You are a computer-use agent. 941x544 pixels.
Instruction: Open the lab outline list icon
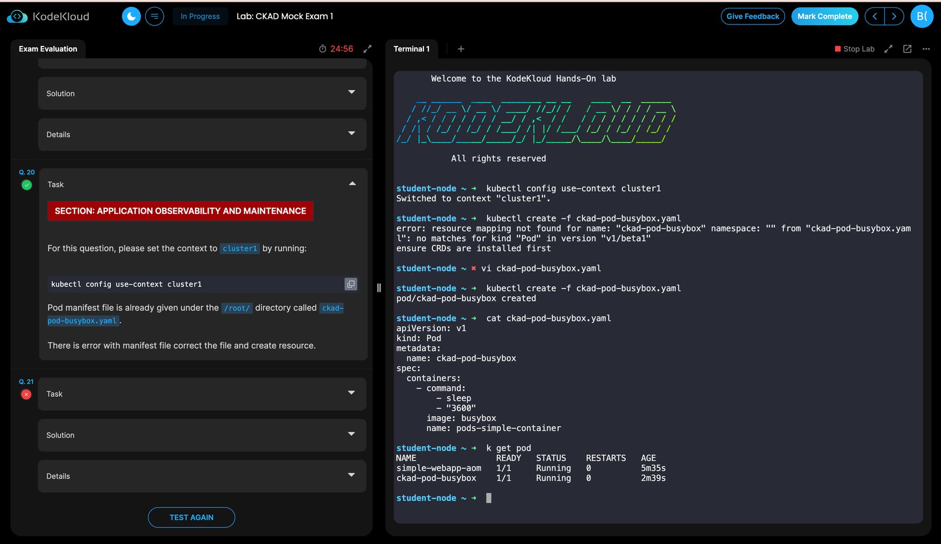[x=154, y=16]
